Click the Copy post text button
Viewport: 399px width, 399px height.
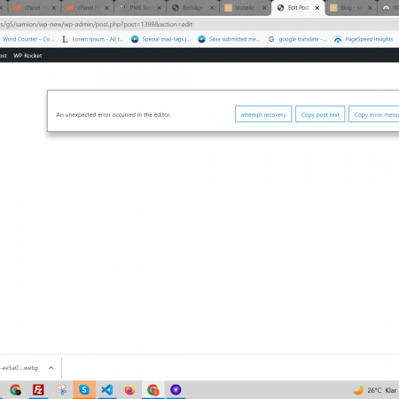pyautogui.click(x=320, y=114)
